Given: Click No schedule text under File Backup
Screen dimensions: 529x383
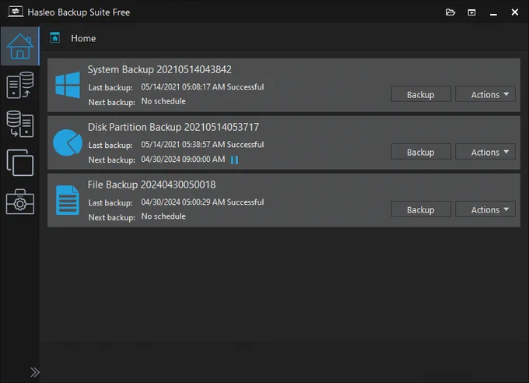Looking at the screenshot, I should pyautogui.click(x=163, y=216).
